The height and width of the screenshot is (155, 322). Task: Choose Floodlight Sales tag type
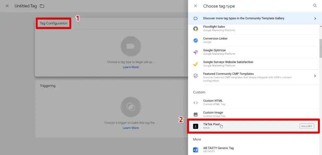pos(254,29)
